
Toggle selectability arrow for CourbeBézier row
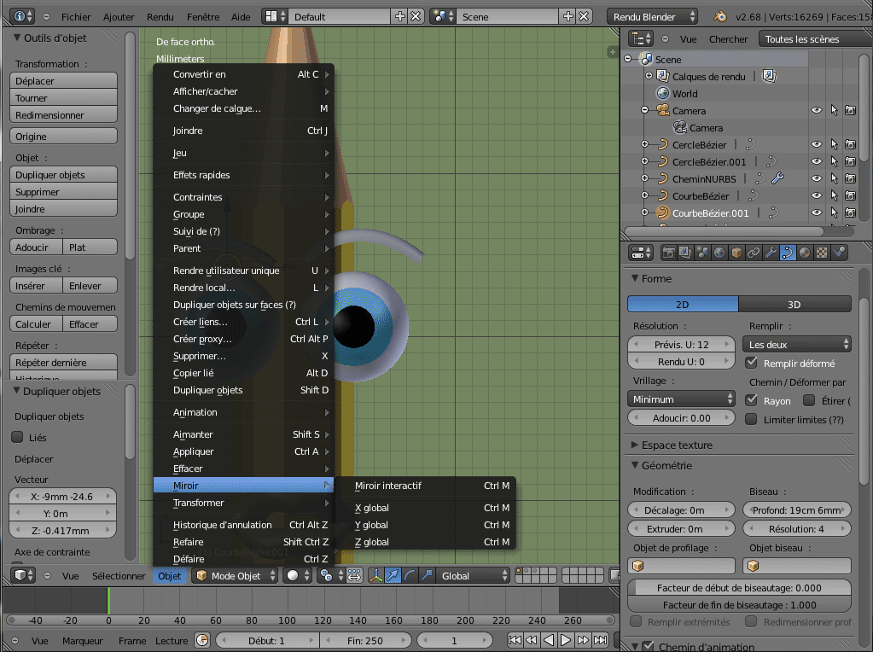pyautogui.click(x=834, y=195)
